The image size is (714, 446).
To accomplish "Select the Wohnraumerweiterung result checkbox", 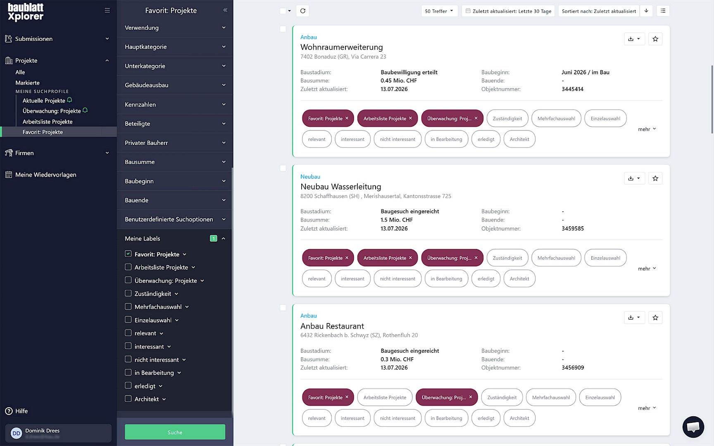I will [x=283, y=29].
